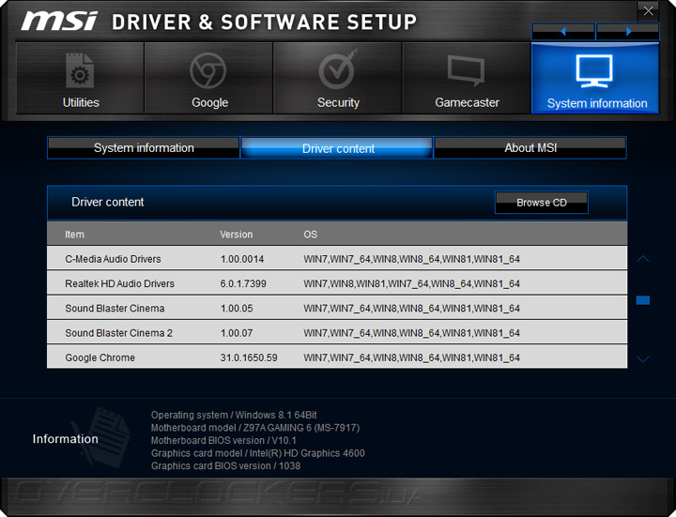Open the Utilities category tab
This screenshot has width=676, height=517.
80,78
